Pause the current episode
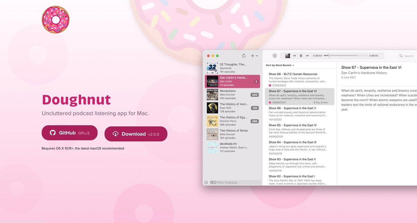The height and width of the screenshot is (223, 417). (301, 56)
